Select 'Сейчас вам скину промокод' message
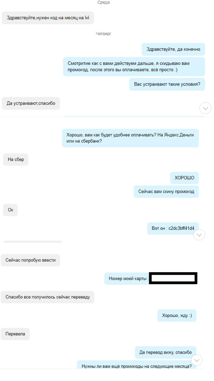Image resolution: width=214 pixels, height=381 pixels. click(166, 191)
